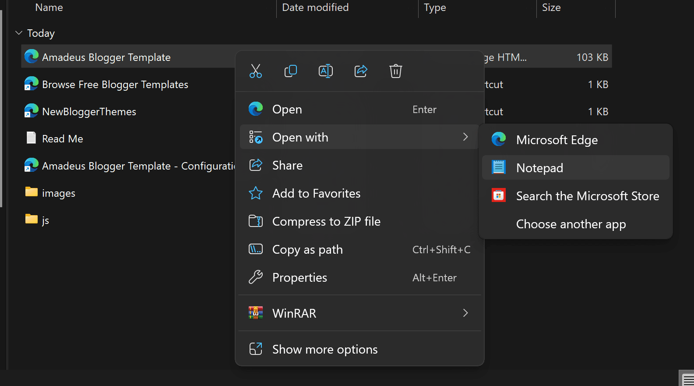Click the Copy as path icon

pyautogui.click(x=256, y=249)
